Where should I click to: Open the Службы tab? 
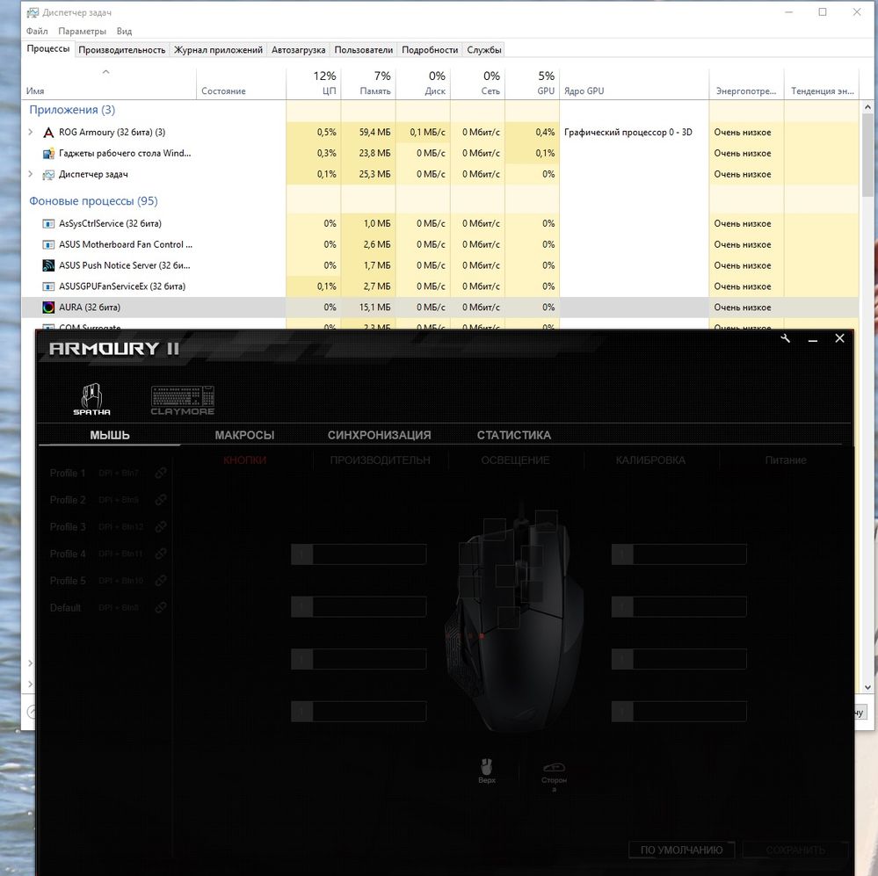pyautogui.click(x=483, y=50)
